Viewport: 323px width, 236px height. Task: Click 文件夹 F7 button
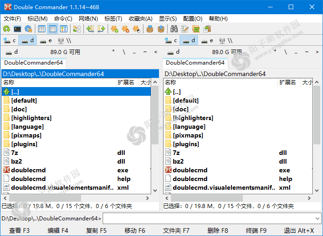[176, 231]
